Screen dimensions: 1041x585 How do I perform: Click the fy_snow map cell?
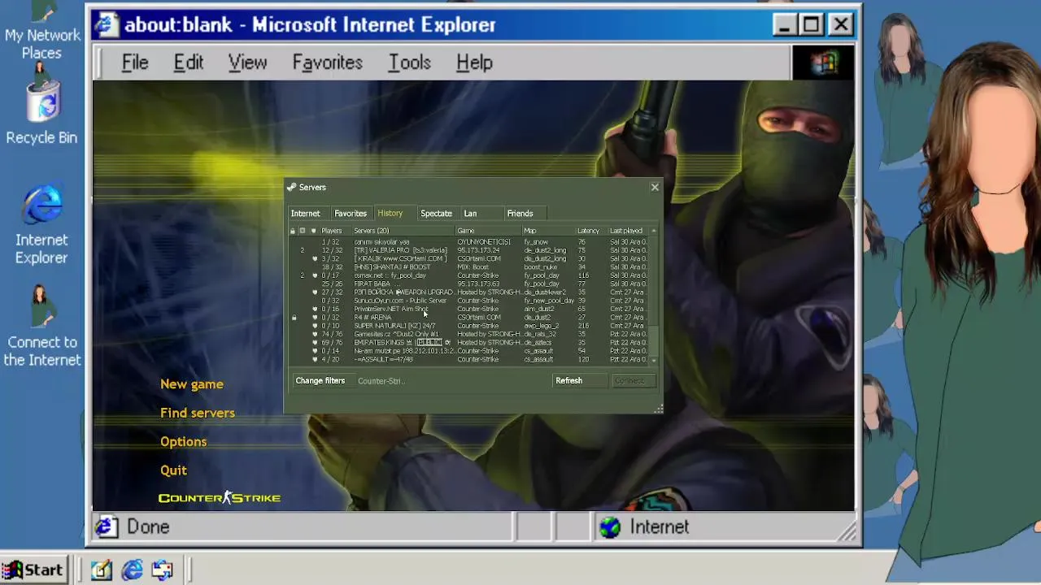[536, 242]
